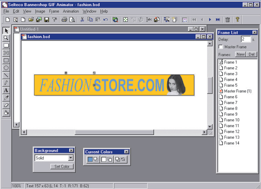Select the Pencil tool

[x=6, y=83]
